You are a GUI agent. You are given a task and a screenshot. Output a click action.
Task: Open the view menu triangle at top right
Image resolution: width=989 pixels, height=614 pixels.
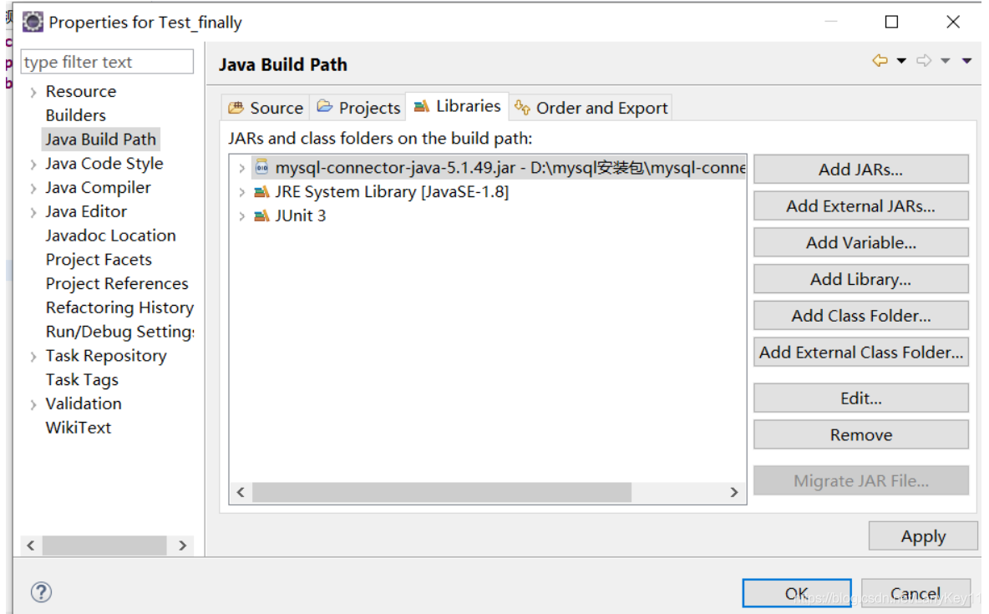(967, 61)
